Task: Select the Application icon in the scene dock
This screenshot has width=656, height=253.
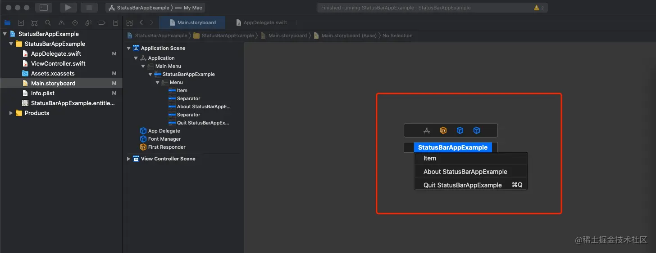Action: [427, 130]
